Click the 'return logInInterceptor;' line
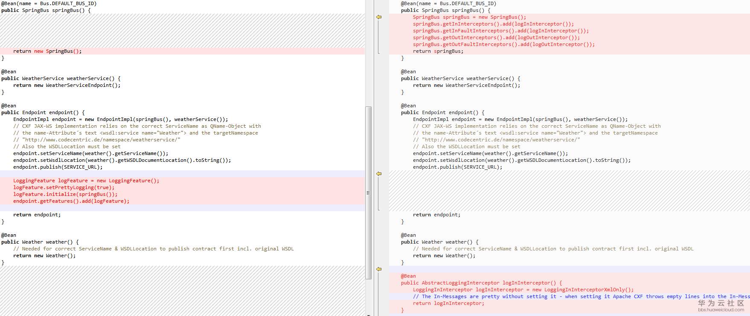Viewport: 750px width, 316px height. (x=449, y=303)
